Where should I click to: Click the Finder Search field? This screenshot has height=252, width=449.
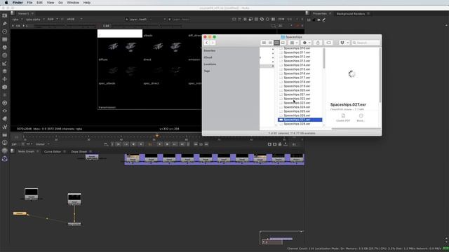tap(366, 43)
